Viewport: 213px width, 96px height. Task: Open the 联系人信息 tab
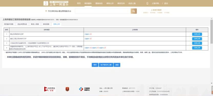point(35,24)
